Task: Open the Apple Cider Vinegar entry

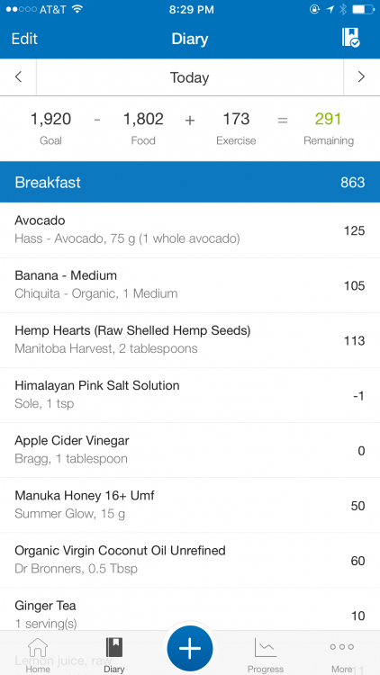Action: click(190, 450)
